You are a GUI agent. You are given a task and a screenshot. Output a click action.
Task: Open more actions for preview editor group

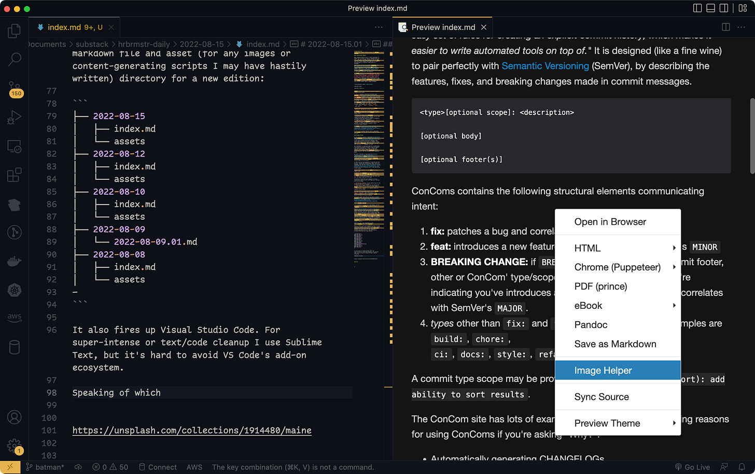pos(742,27)
